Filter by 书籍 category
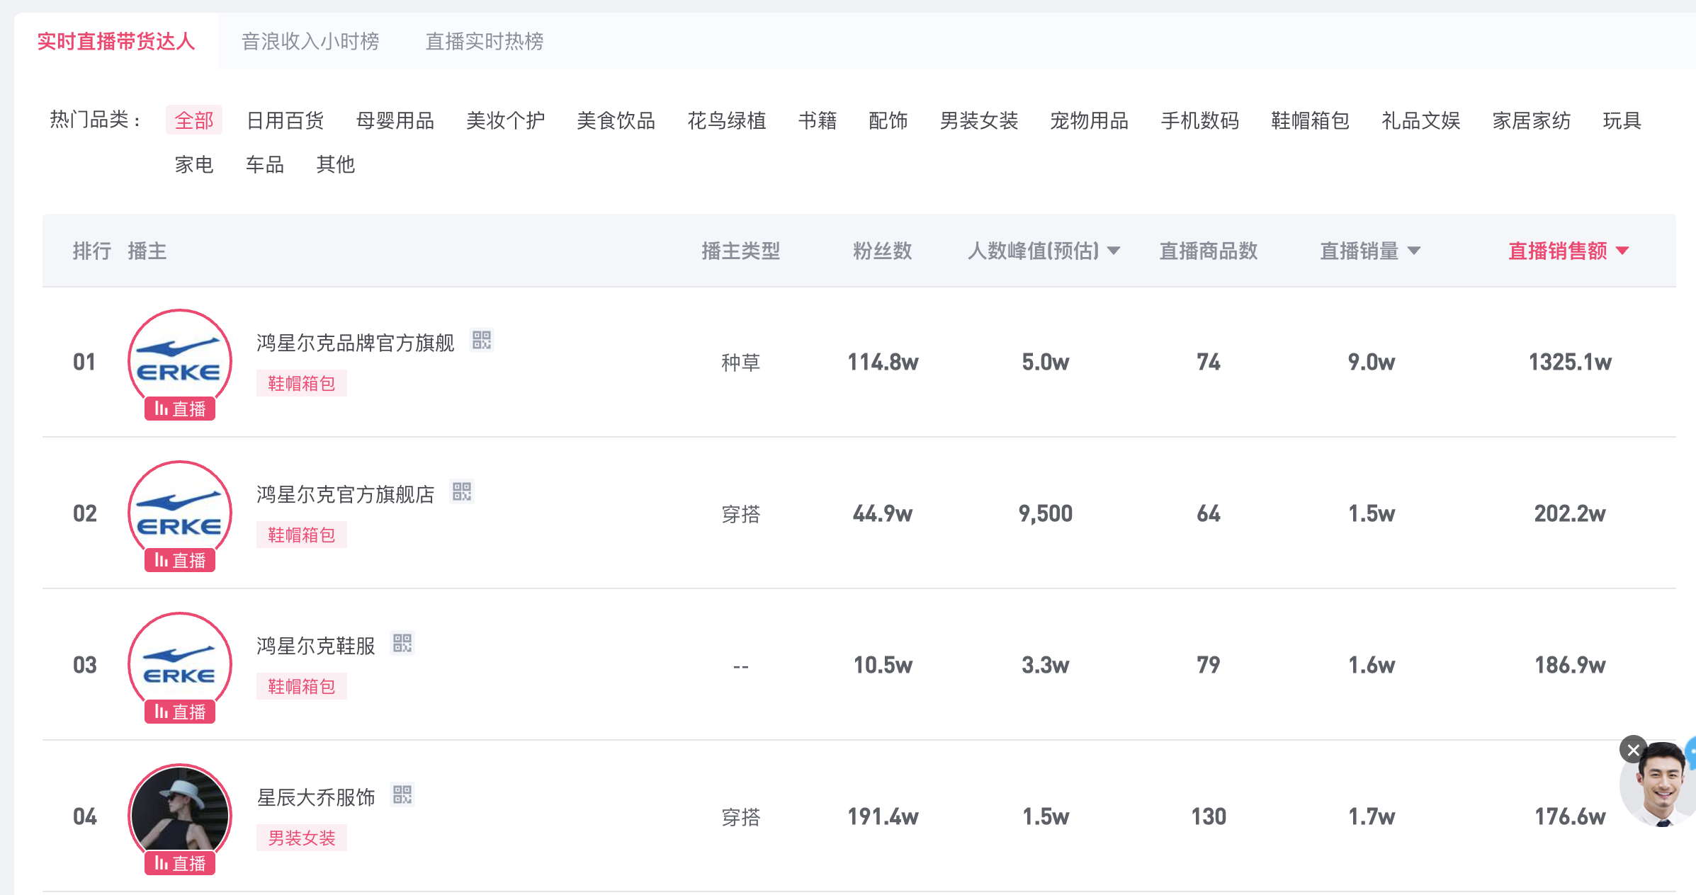 point(818,120)
